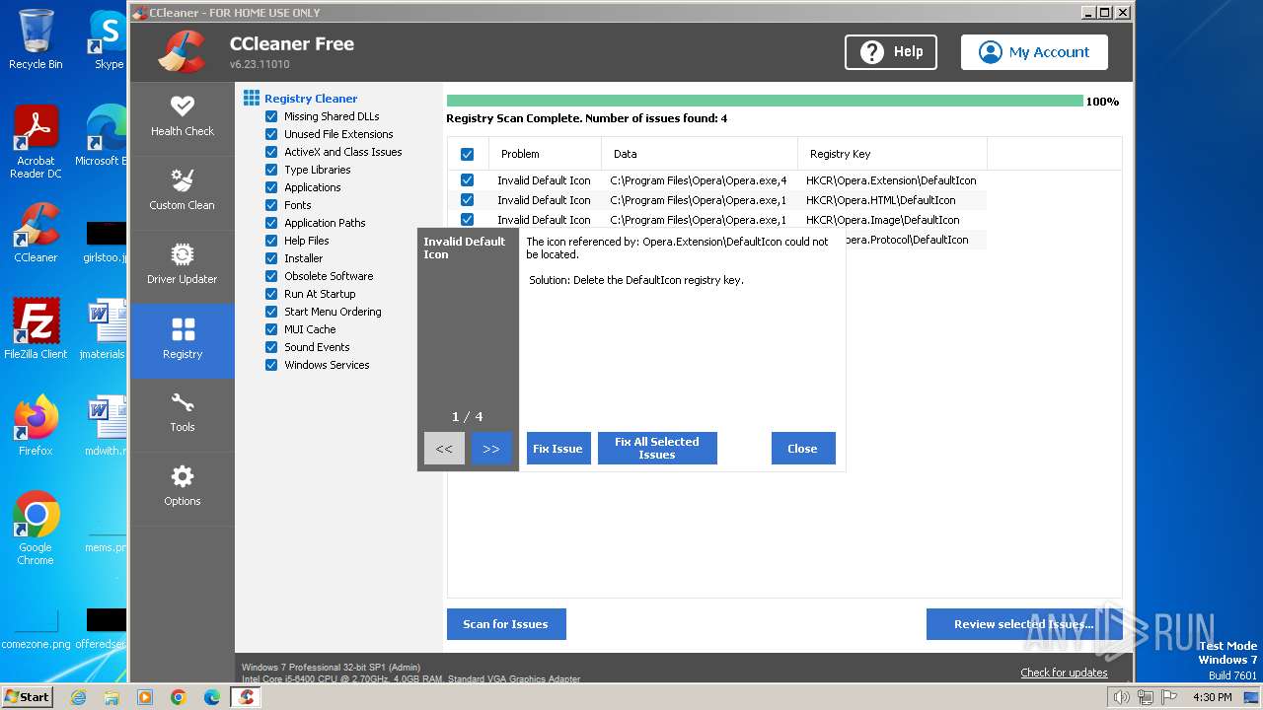Toggle MUI Cache checkbox
This screenshot has height=710, width=1263.
tap(271, 329)
